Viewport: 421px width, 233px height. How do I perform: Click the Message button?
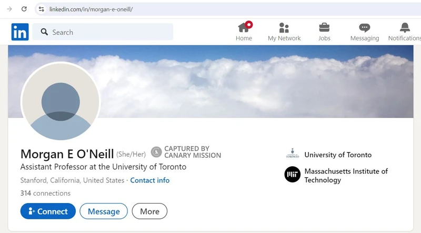104,211
